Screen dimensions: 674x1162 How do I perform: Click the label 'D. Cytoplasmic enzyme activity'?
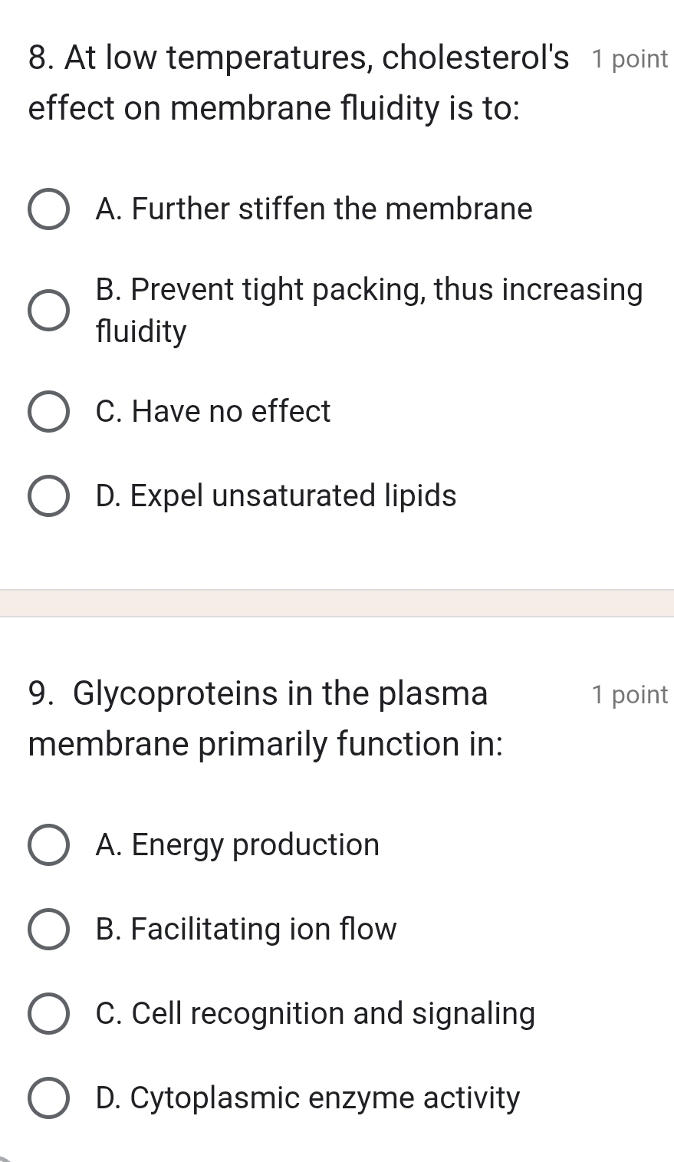pos(307,1098)
